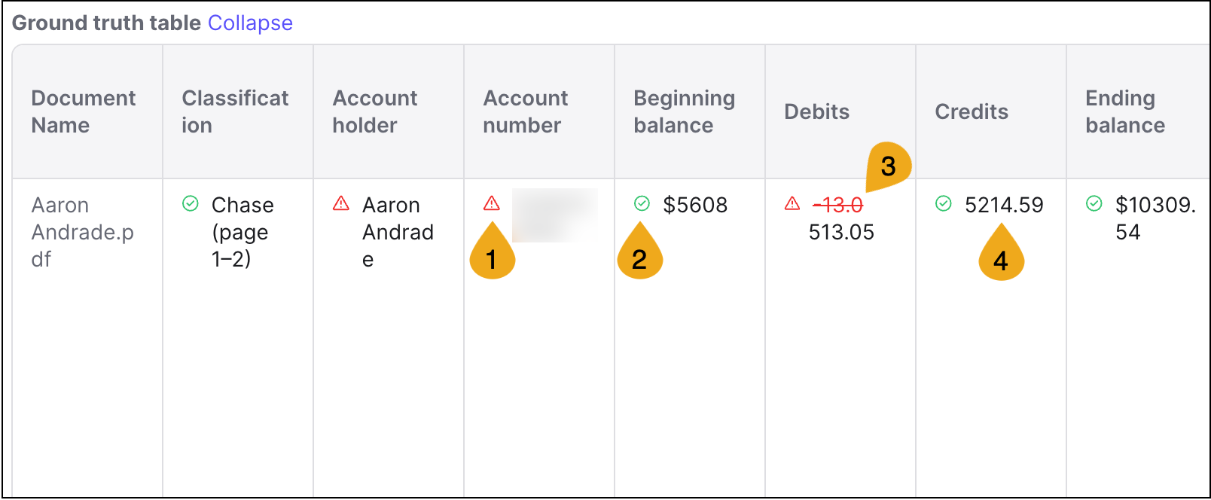Click the warning icon in Account number cell

click(492, 203)
